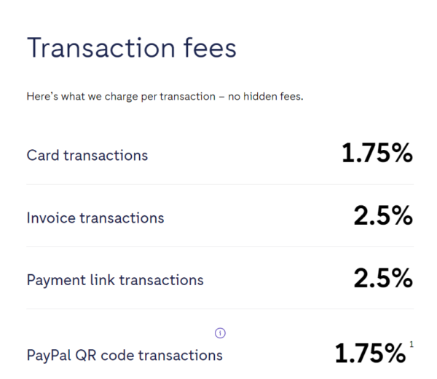Click the percent sign of Invoice fee
Image resolution: width=437 pixels, height=379 pixels.
pos(398,217)
